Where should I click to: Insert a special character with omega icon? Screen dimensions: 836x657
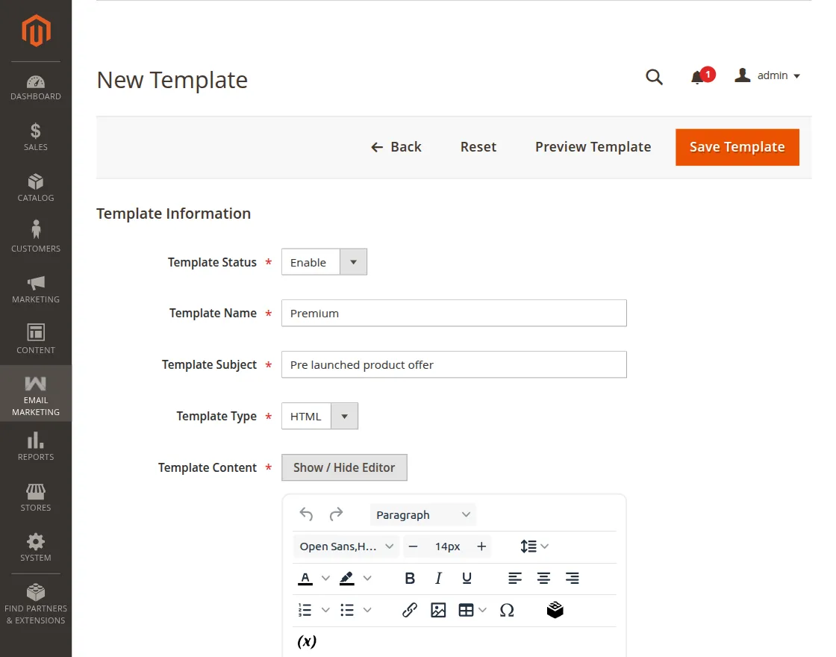(x=507, y=610)
